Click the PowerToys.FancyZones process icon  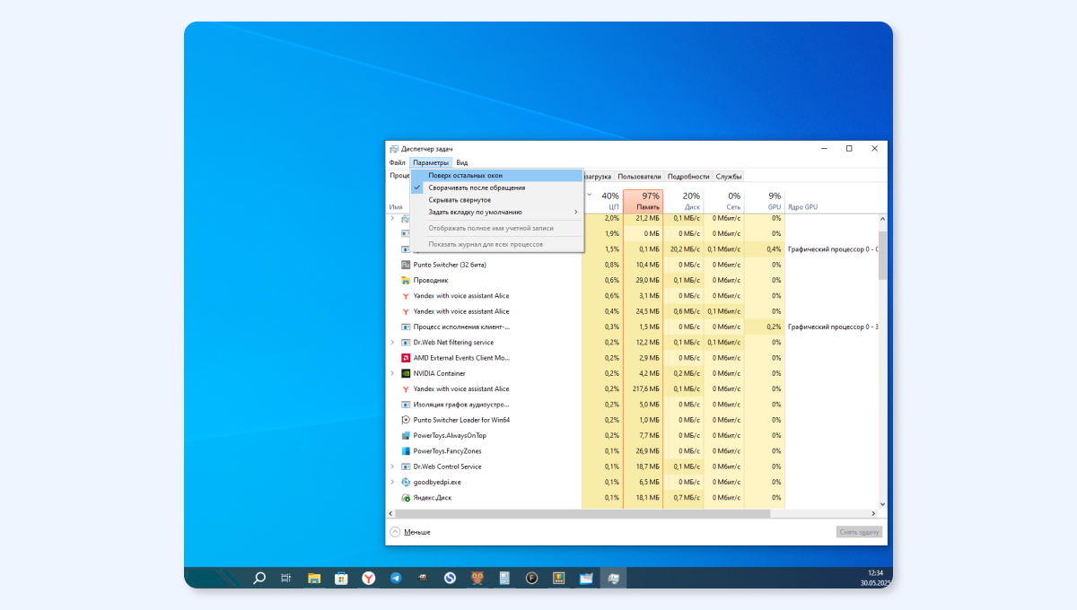coord(406,451)
